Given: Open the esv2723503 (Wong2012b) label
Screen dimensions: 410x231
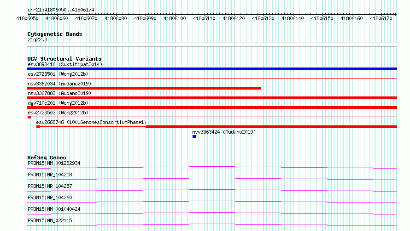Looking at the screenshot, I should point(58,113).
